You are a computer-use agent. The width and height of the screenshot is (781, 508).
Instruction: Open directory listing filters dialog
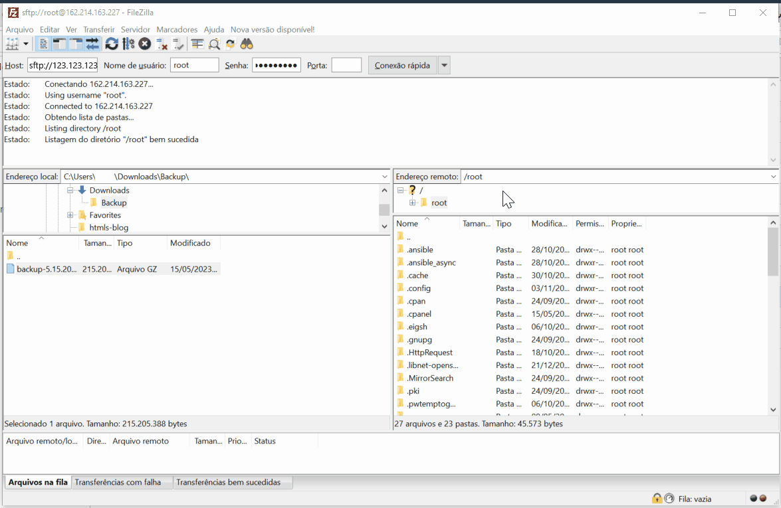pyautogui.click(x=197, y=44)
